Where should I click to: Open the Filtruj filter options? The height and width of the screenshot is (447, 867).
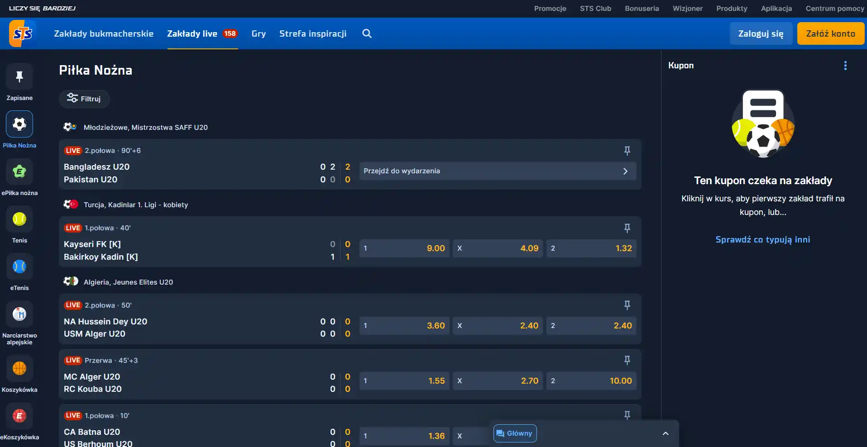84,99
